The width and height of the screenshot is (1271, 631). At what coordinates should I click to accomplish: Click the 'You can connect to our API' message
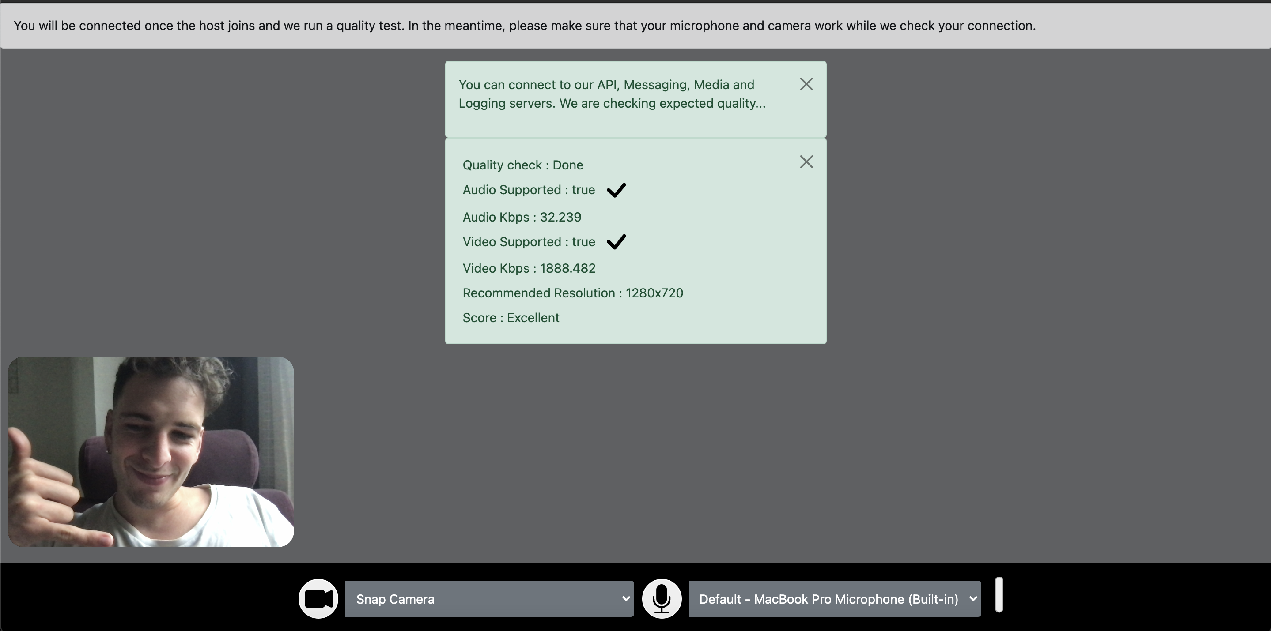point(612,94)
